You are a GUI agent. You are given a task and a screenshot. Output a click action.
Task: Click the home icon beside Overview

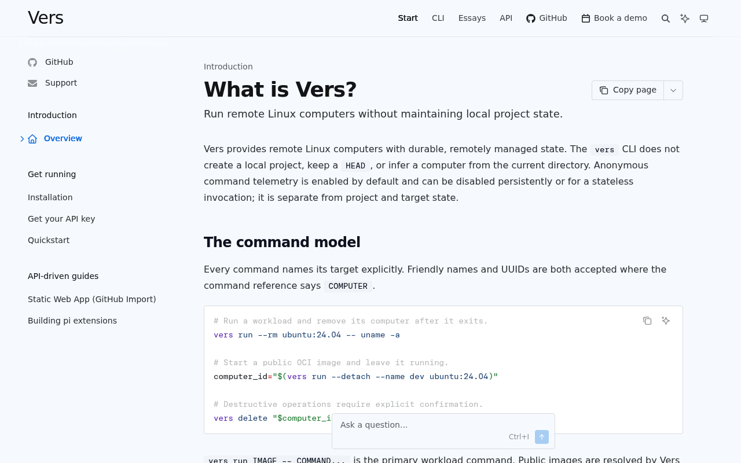click(x=32, y=139)
